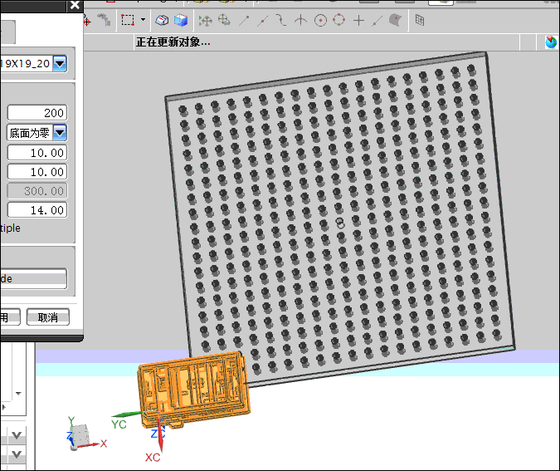
Task: Click the status text 正在更新对象…
Action: (x=173, y=42)
